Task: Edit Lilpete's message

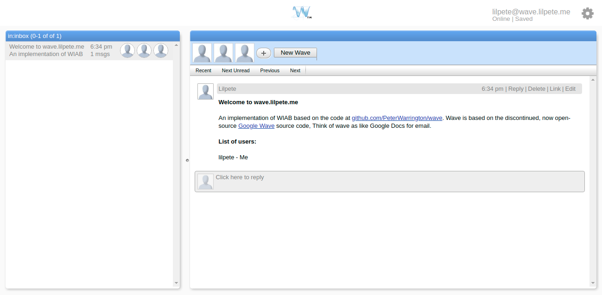Action: coord(570,89)
